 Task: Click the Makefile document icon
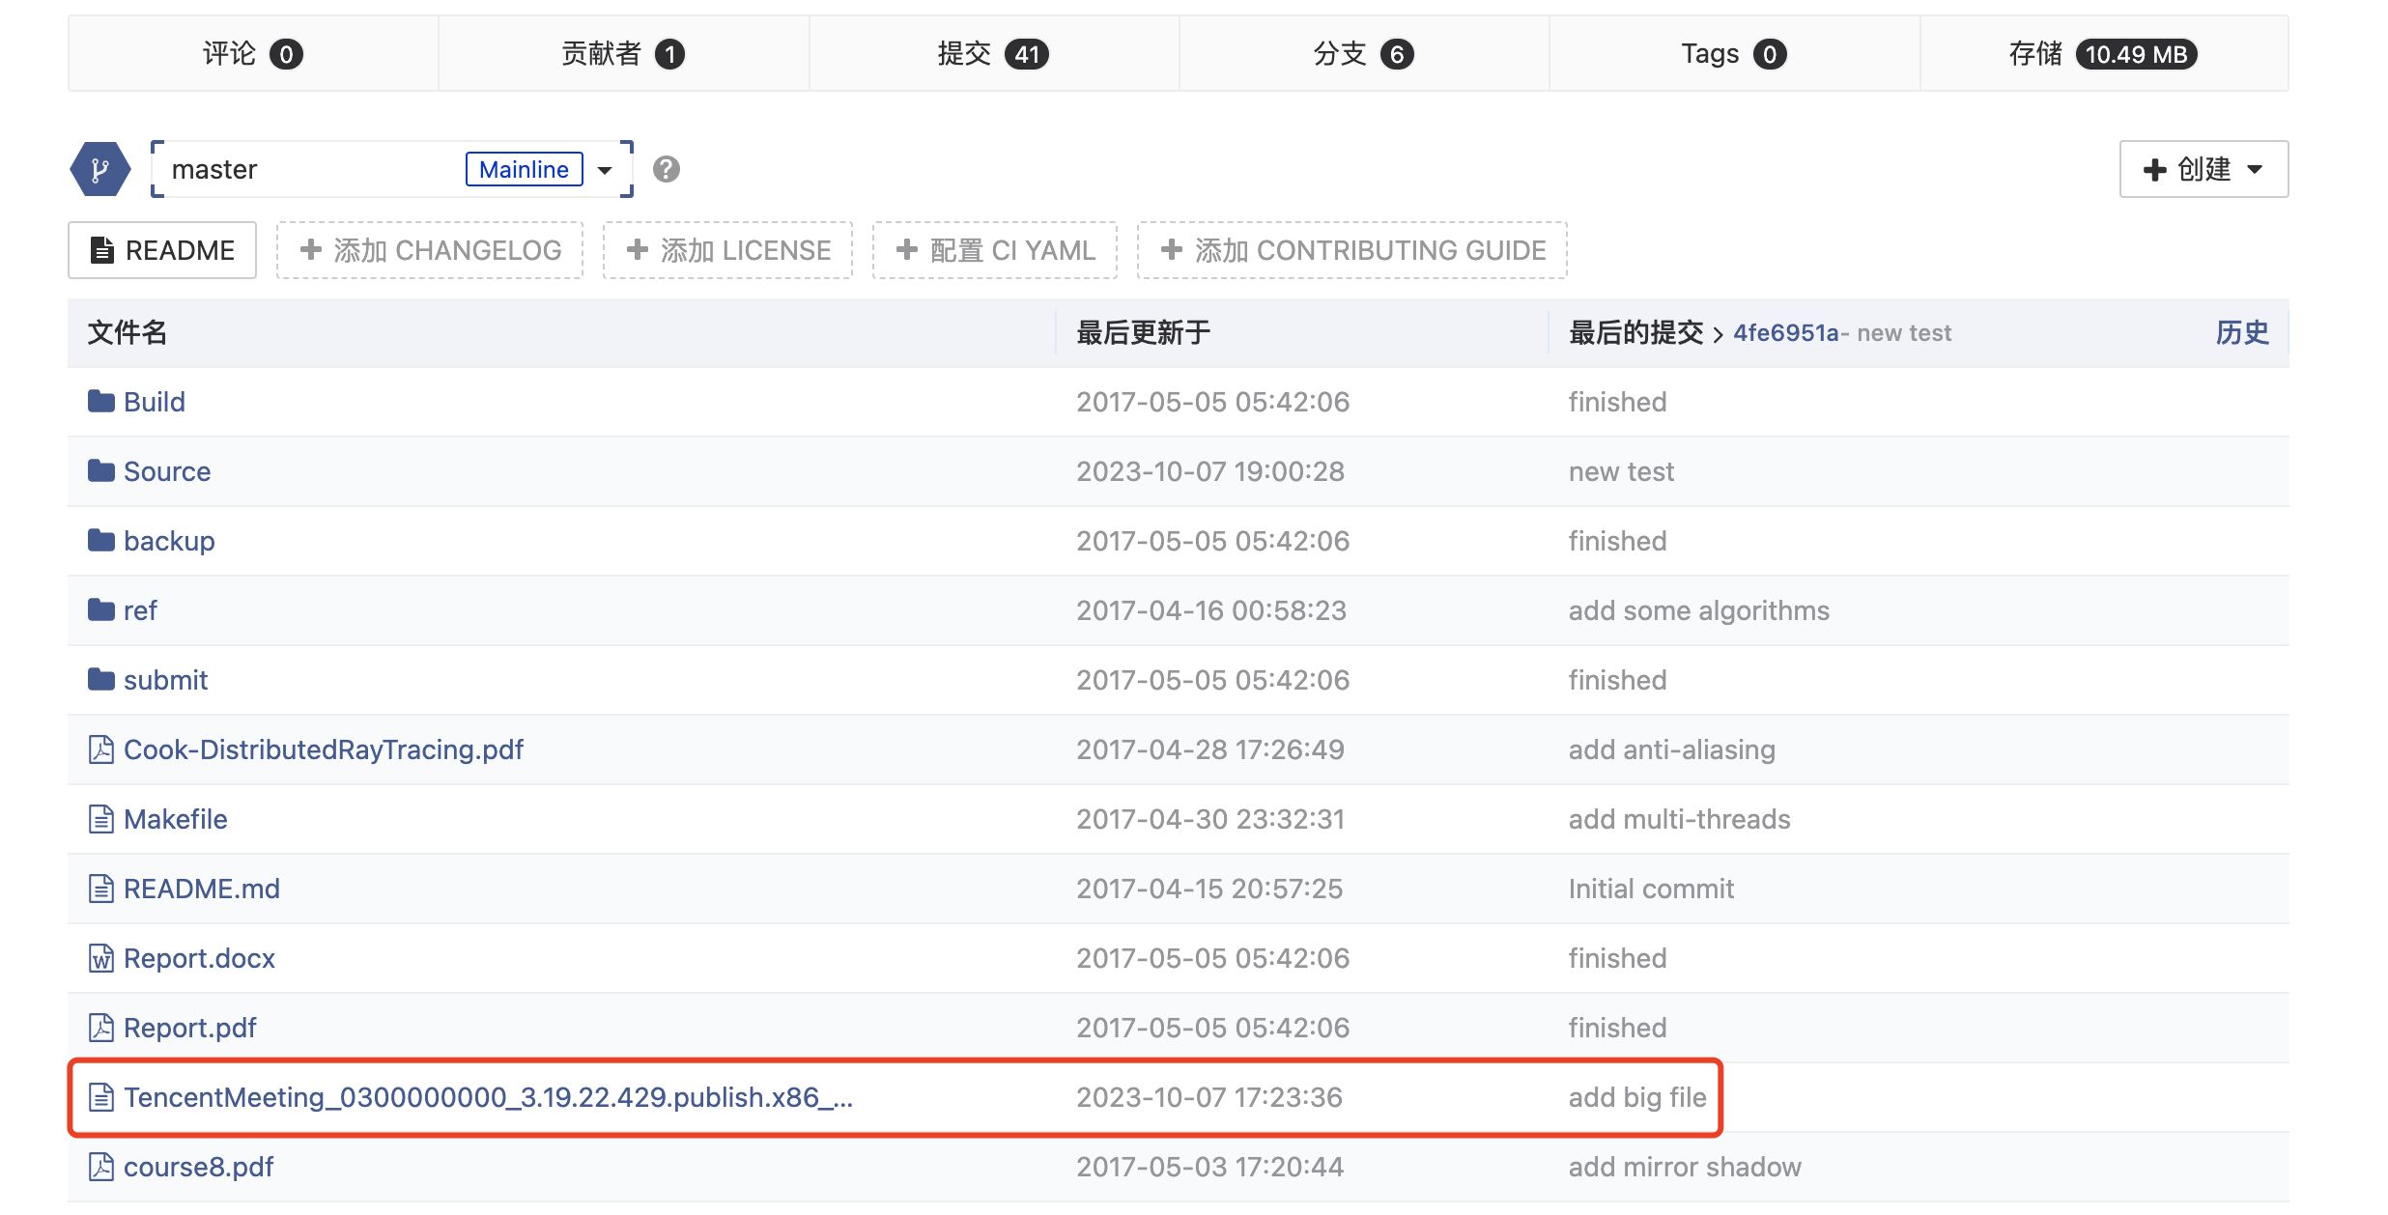tap(101, 819)
